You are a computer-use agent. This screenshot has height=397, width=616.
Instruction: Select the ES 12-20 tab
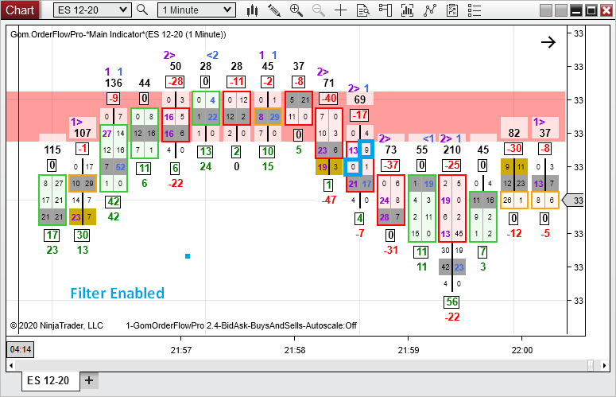coord(48,380)
